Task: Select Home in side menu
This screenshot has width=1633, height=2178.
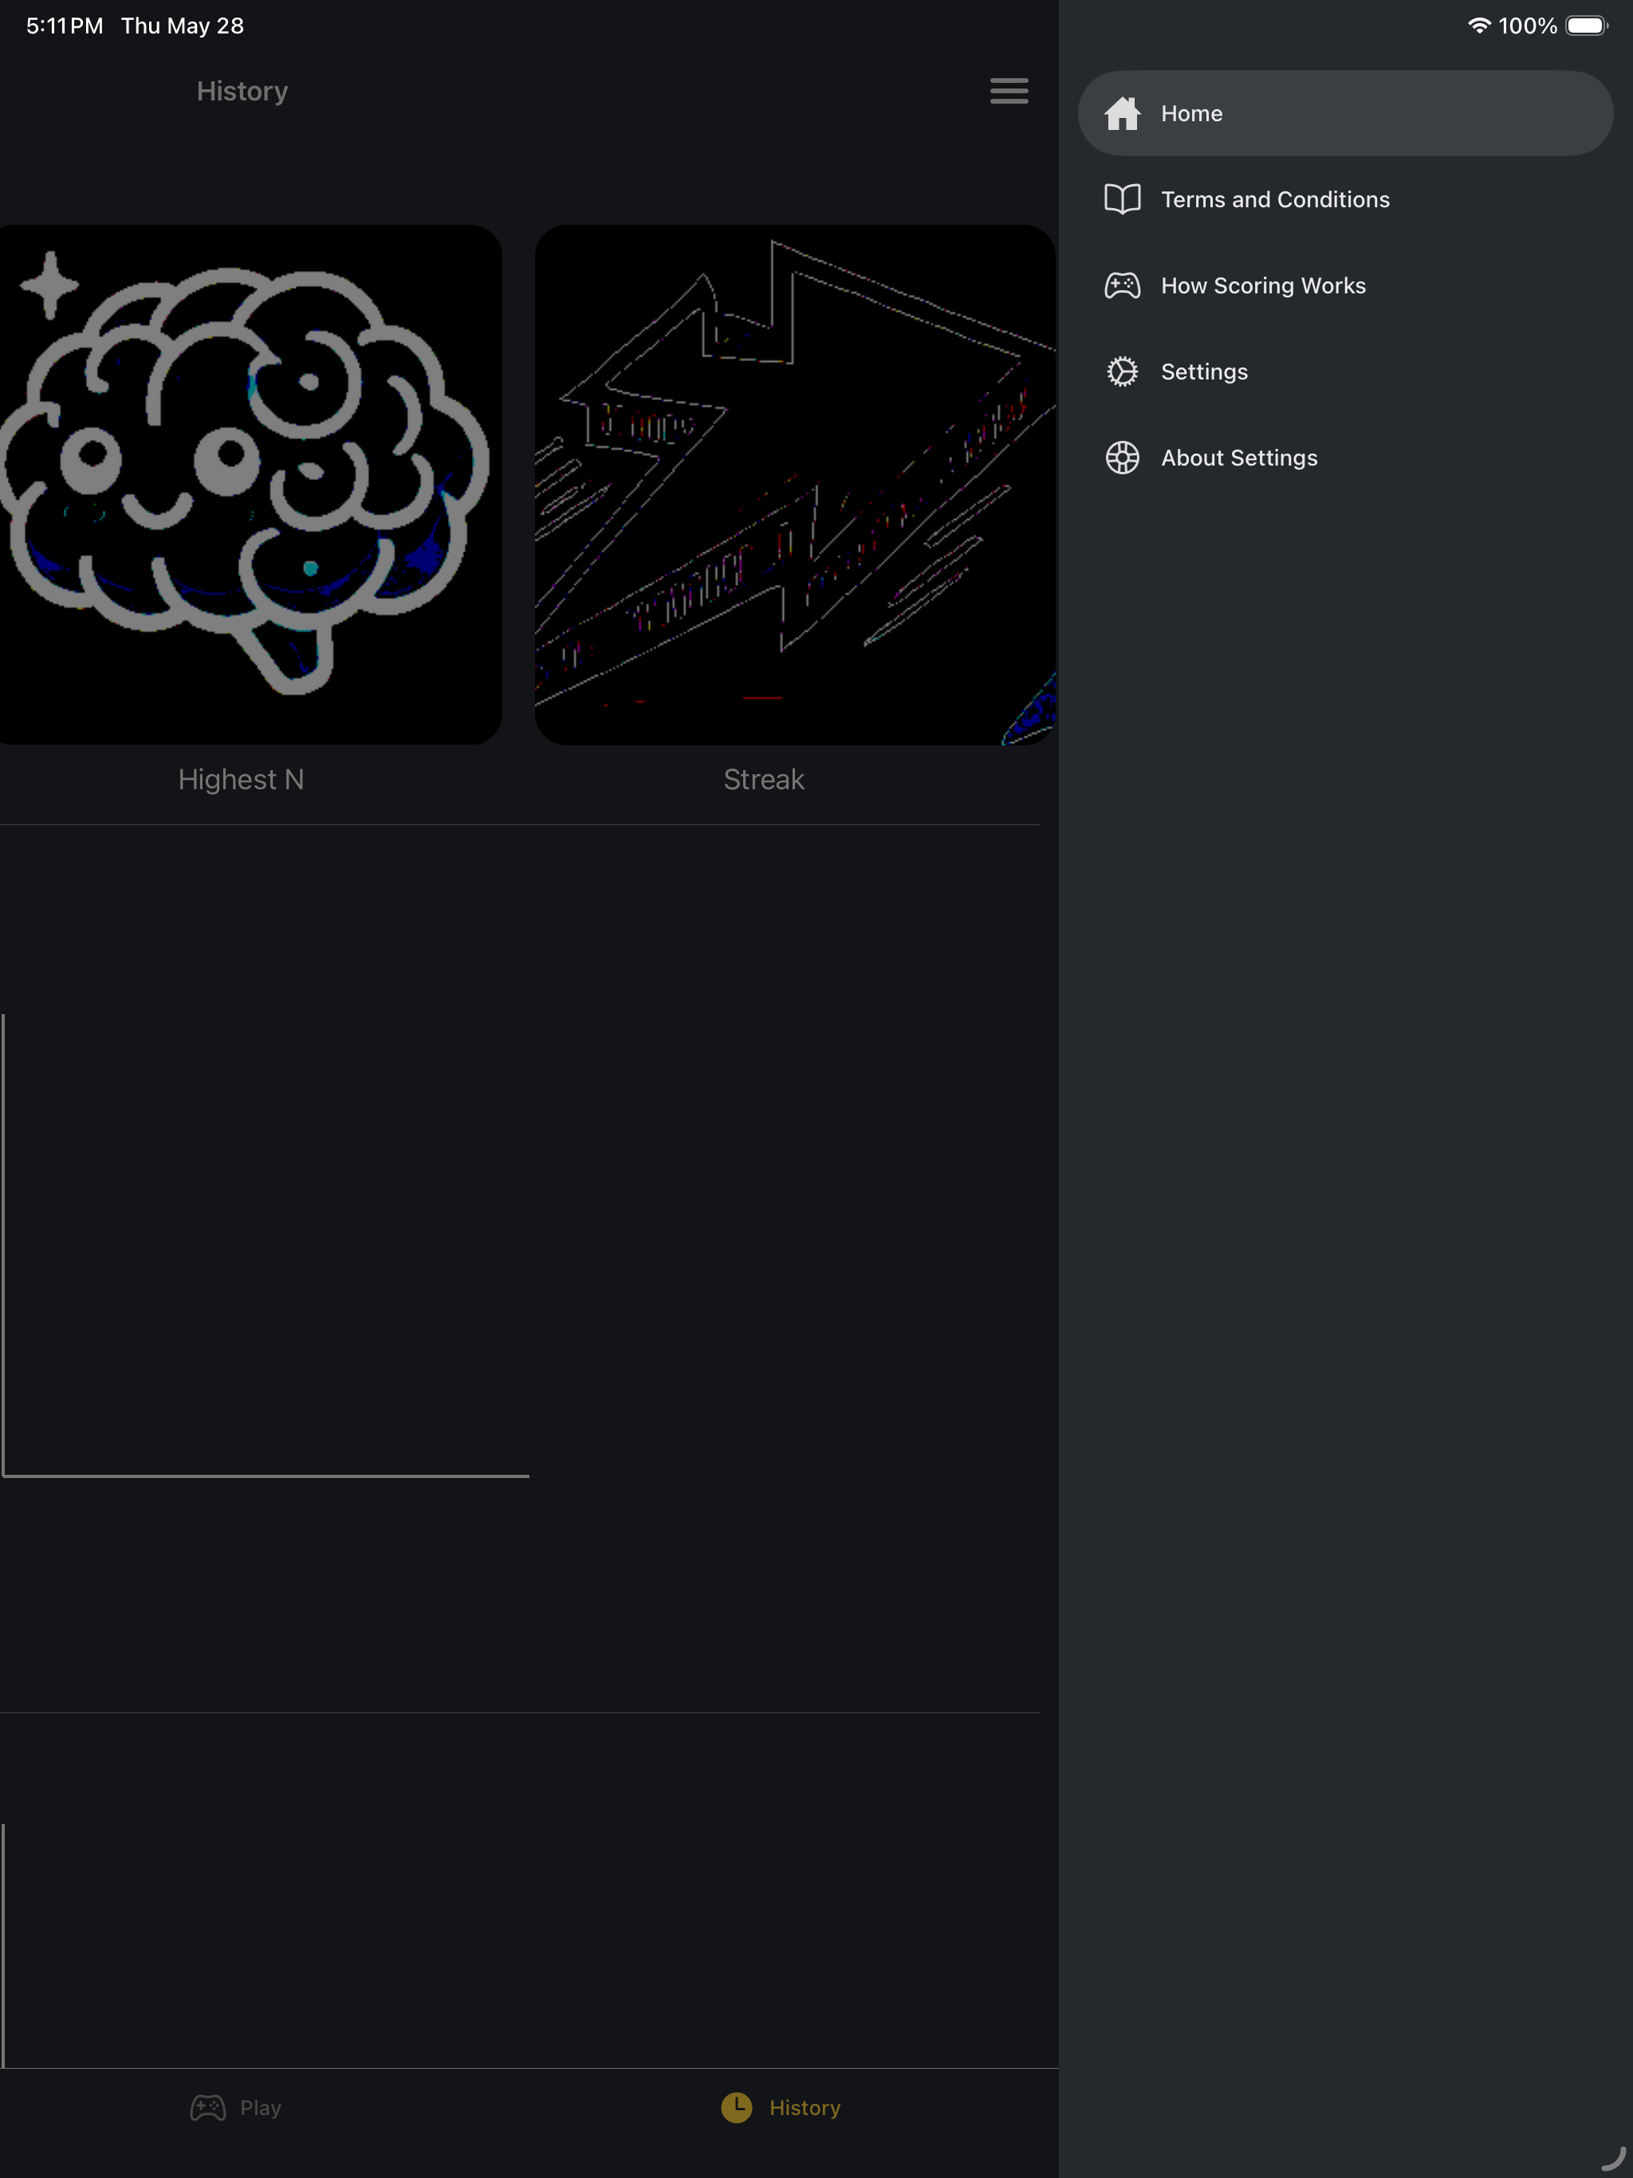Action: [1344, 113]
